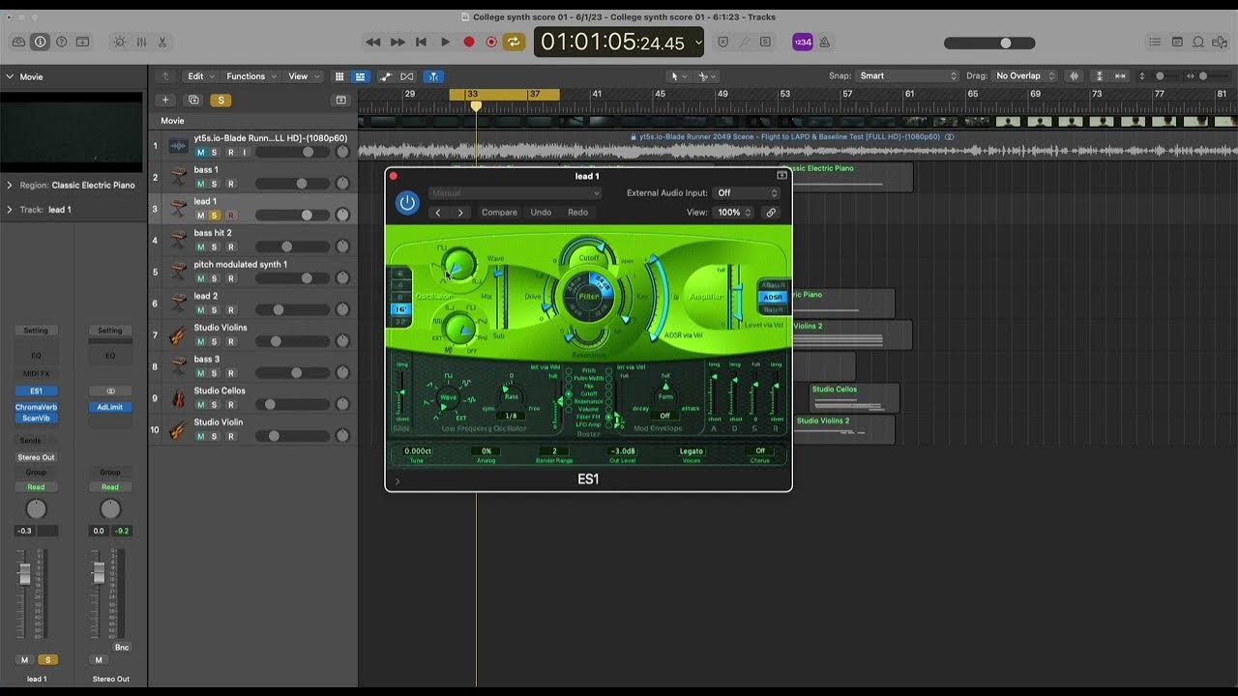The image size is (1238, 696).
Task: Start playback with the Play button
Action: [x=445, y=42]
